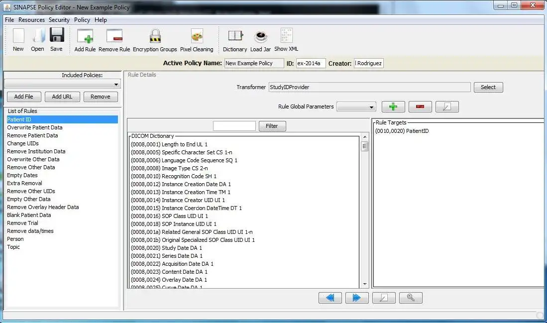Viewport: 547px width, 323px height.
Task: Open the Pixel Cleaning palette tool
Action: pos(197,36)
